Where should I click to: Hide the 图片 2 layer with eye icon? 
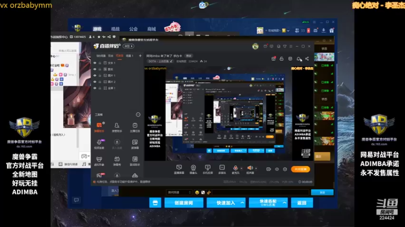95,82
